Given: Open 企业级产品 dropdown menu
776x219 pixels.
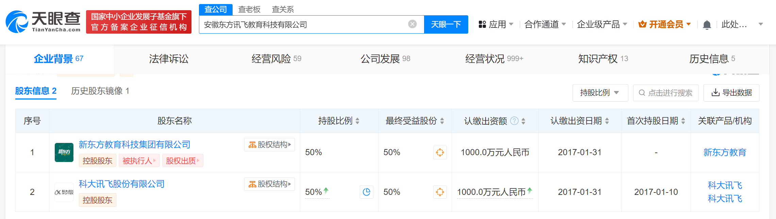Looking at the screenshot, I should point(602,24).
